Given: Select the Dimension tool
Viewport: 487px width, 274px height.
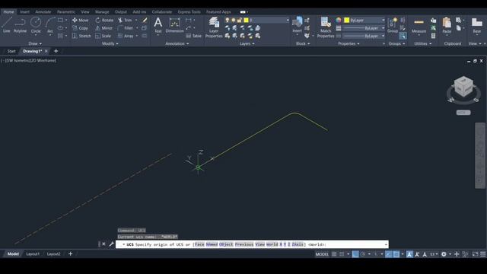Looking at the screenshot, I should click(x=174, y=25).
